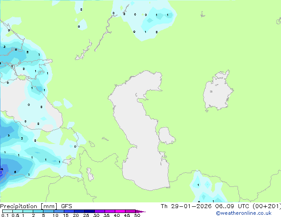Click the '10' legend scale label
Screen dimensions: 281x217
(x=55, y=215)
